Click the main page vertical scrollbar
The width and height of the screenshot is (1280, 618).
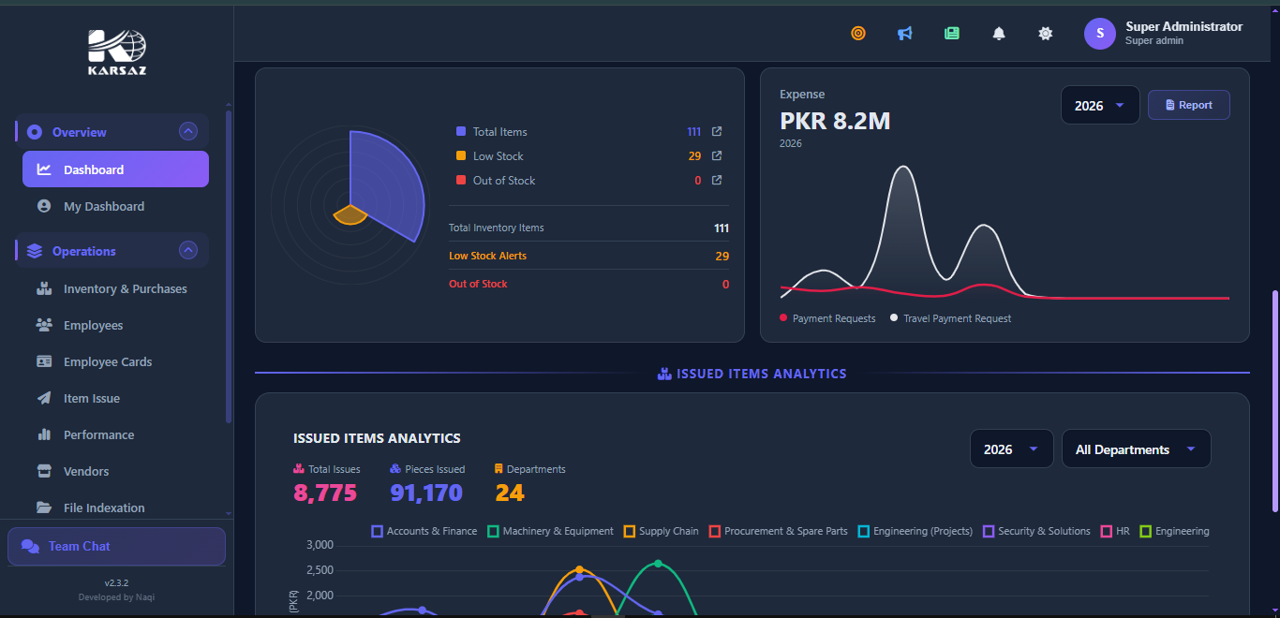[1274, 401]
